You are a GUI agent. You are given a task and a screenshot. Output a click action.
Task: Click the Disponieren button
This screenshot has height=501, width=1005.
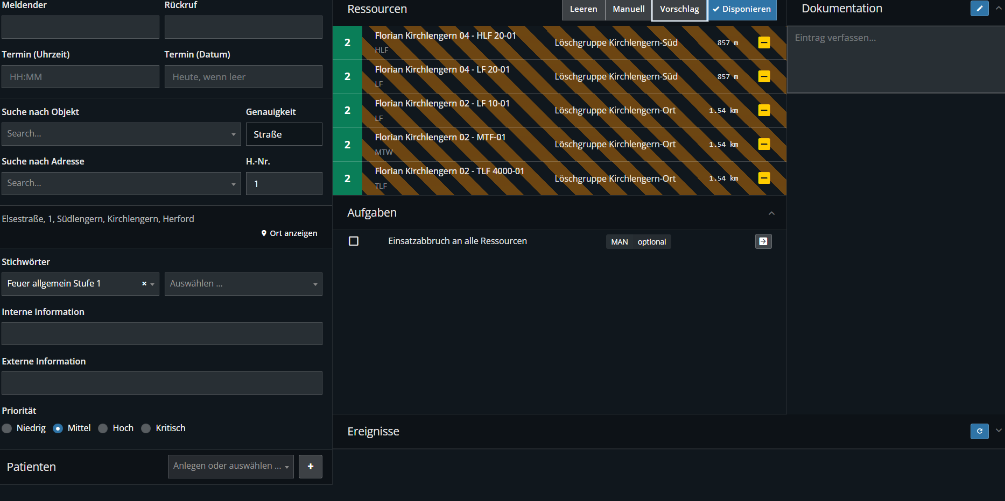click(x=742, y=9)
